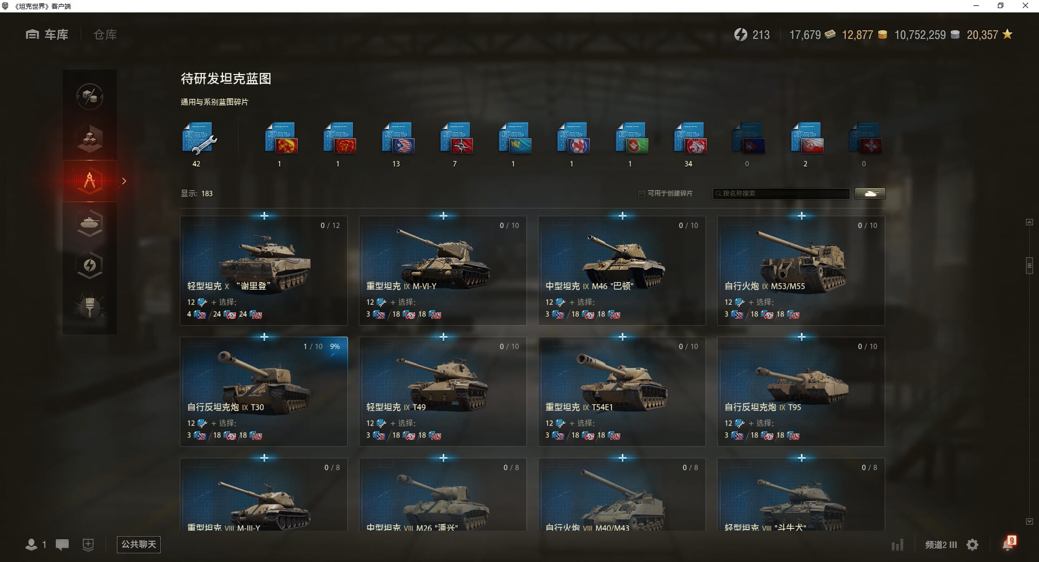The height and width of the screenshot is (562, 1039).
Task: Switch to the 车库 tab
Action: pyautogui.click(x=47, y=35)
